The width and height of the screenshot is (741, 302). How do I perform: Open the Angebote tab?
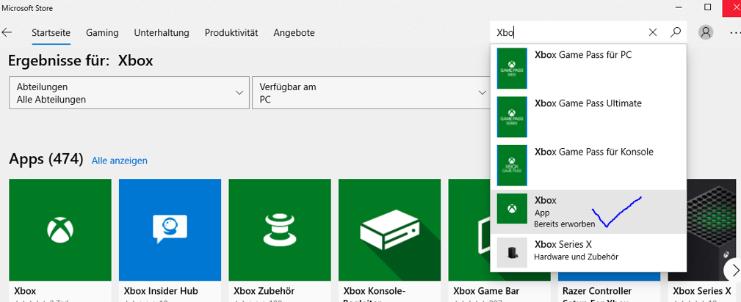click(294, 33)
